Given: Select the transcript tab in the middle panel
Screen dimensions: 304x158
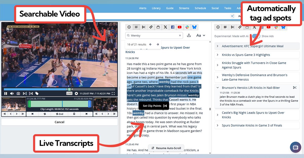Looking at the screenshot, I should [x=136, y=27].
